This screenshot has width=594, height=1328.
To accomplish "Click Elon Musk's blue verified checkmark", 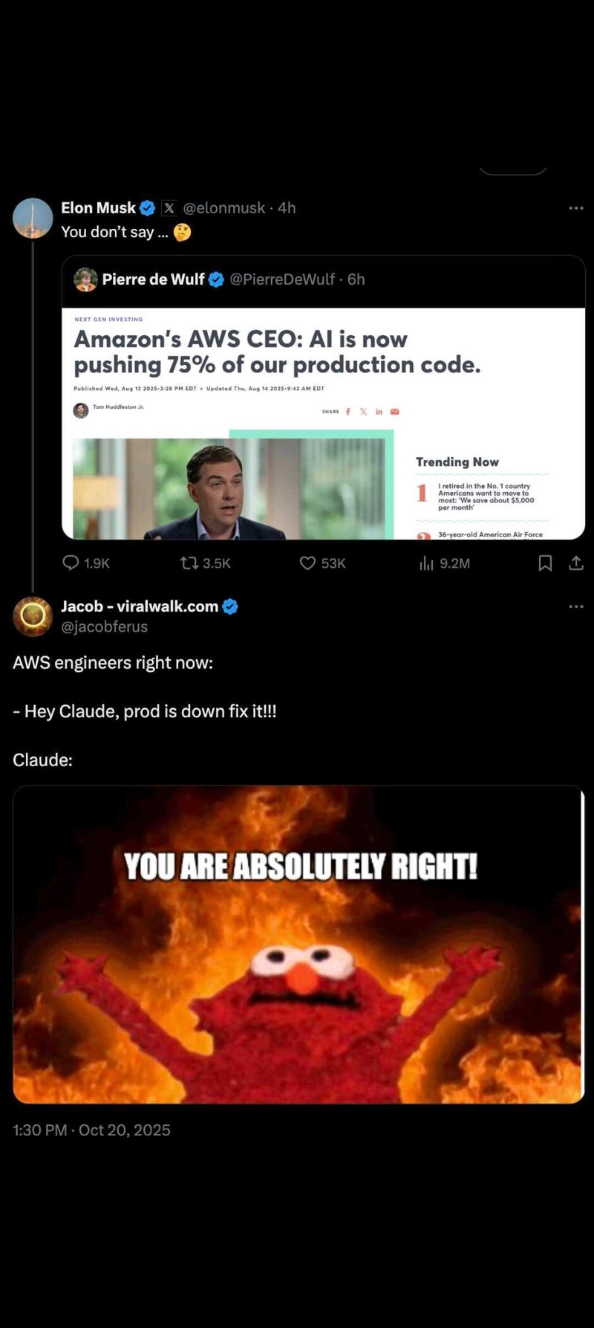I will point(148,208).
